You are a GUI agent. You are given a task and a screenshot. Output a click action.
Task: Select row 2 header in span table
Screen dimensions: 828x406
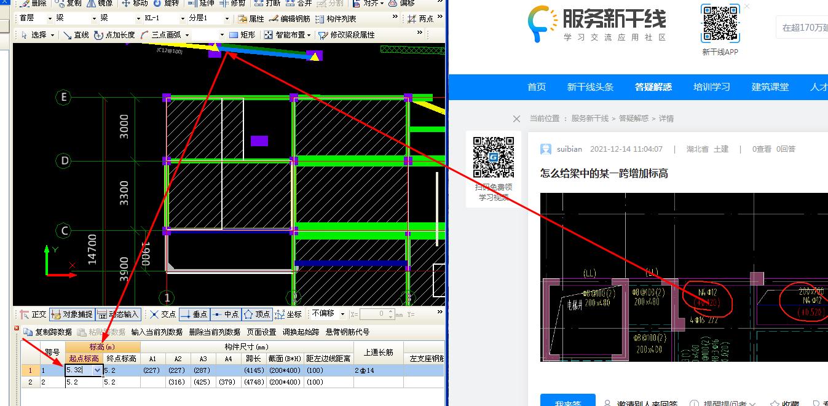coord(30,382)
